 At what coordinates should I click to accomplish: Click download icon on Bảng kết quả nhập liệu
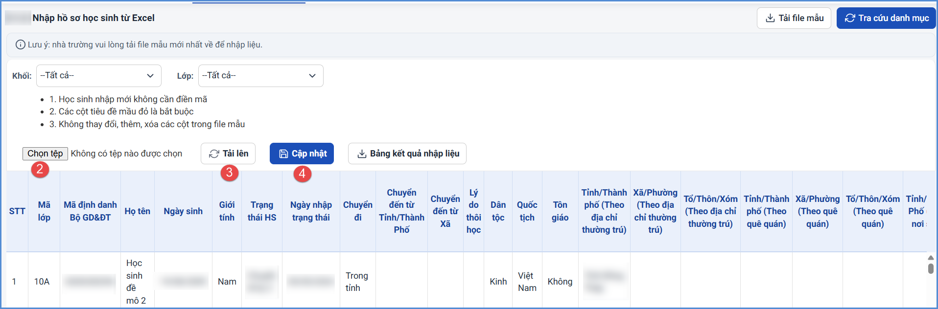[362, 154]
